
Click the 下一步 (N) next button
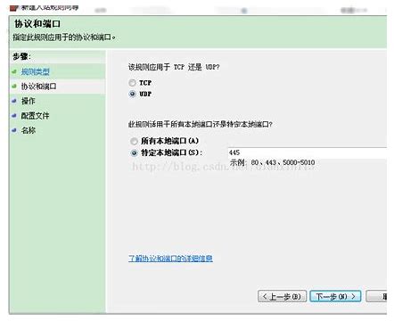click(x=335, y=296)
